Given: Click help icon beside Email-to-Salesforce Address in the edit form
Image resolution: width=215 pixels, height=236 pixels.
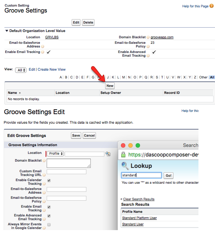Looking at the screenshot, I should (44, 193).
